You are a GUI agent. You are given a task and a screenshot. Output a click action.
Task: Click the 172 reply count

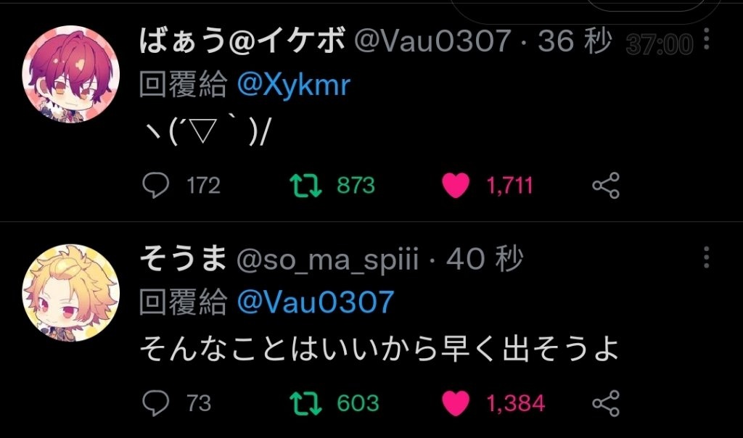pos(203,186)
